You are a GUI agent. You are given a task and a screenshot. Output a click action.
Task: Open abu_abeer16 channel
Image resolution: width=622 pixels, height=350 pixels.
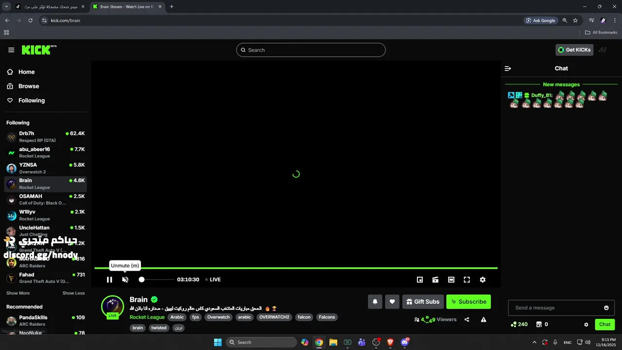tap(46, 152)
